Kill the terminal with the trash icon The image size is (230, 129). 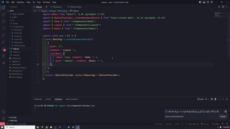215,99
